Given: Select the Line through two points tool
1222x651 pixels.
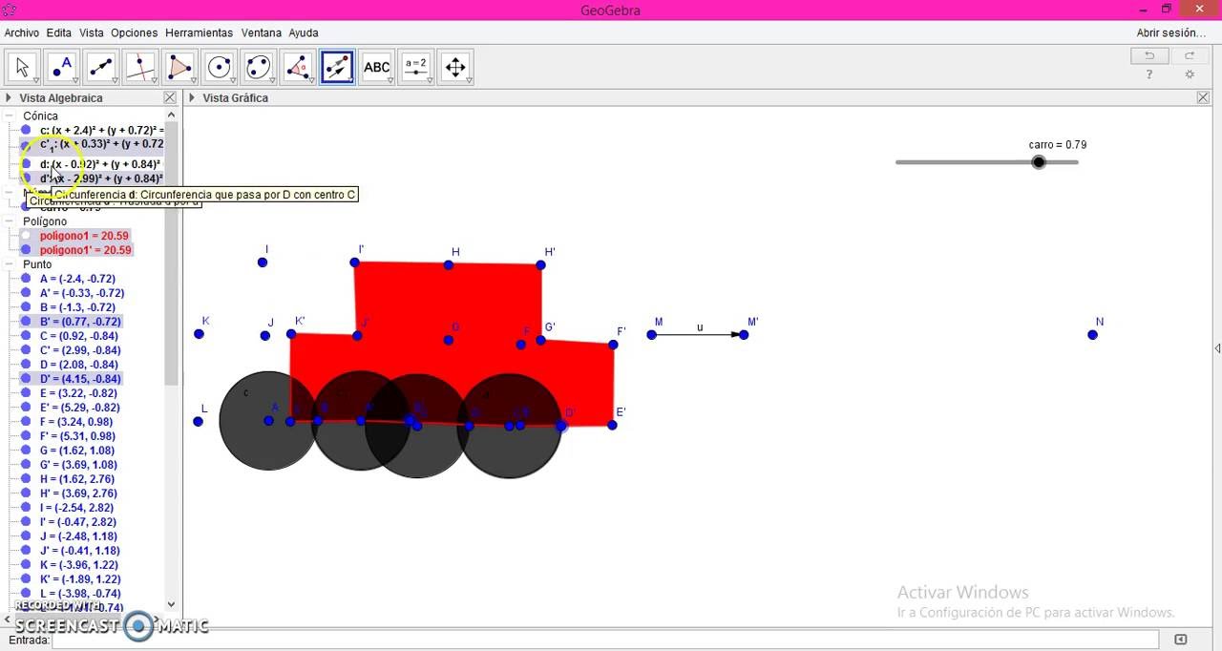Looking at the screenshot, I should point(101,67).
